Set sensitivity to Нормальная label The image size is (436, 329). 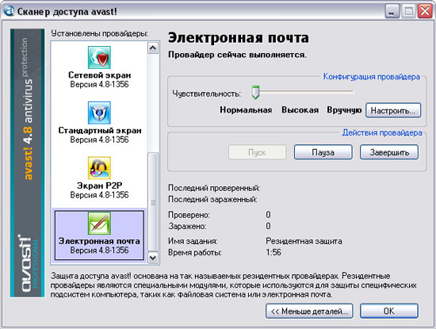click(246, 110)
